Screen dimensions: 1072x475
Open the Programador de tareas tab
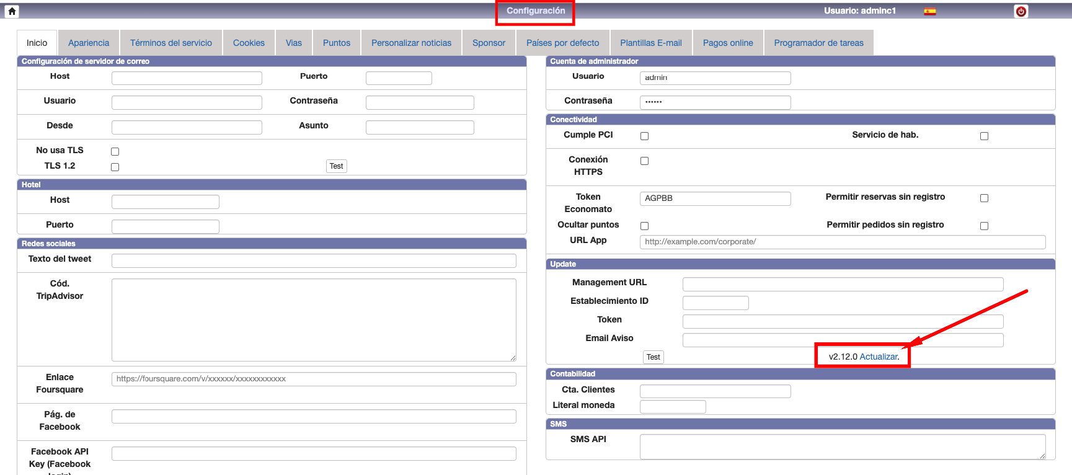[818, 43]
